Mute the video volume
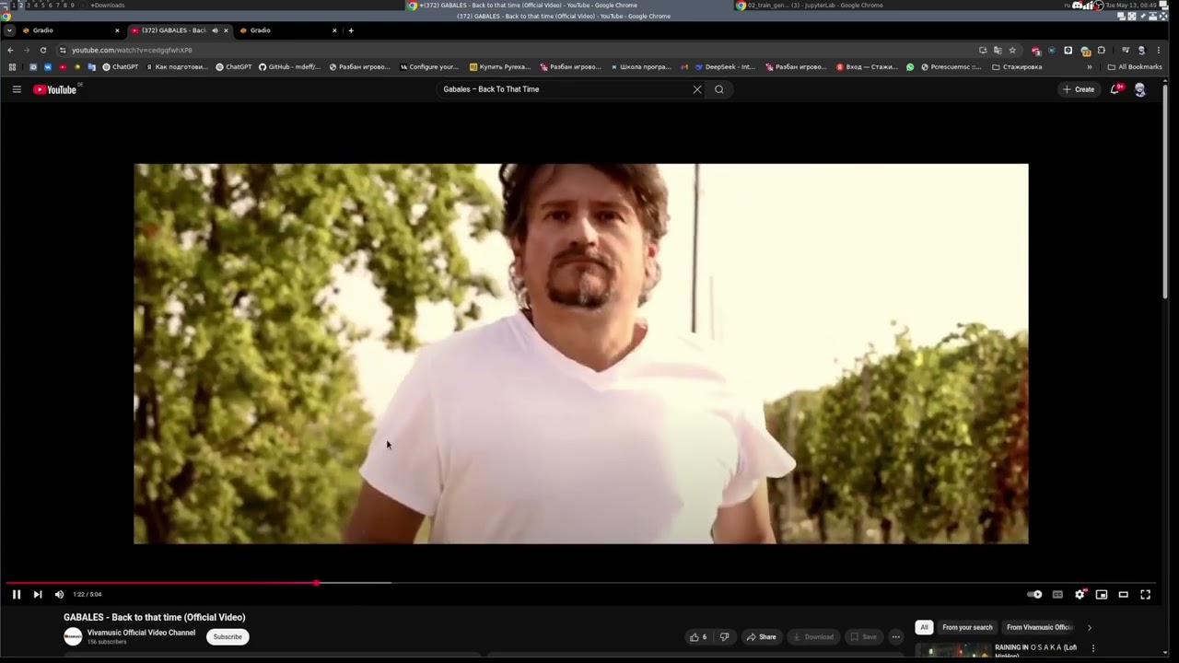 pos(59,594)
